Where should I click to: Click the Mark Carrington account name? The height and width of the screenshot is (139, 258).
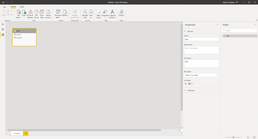(229, 2)
